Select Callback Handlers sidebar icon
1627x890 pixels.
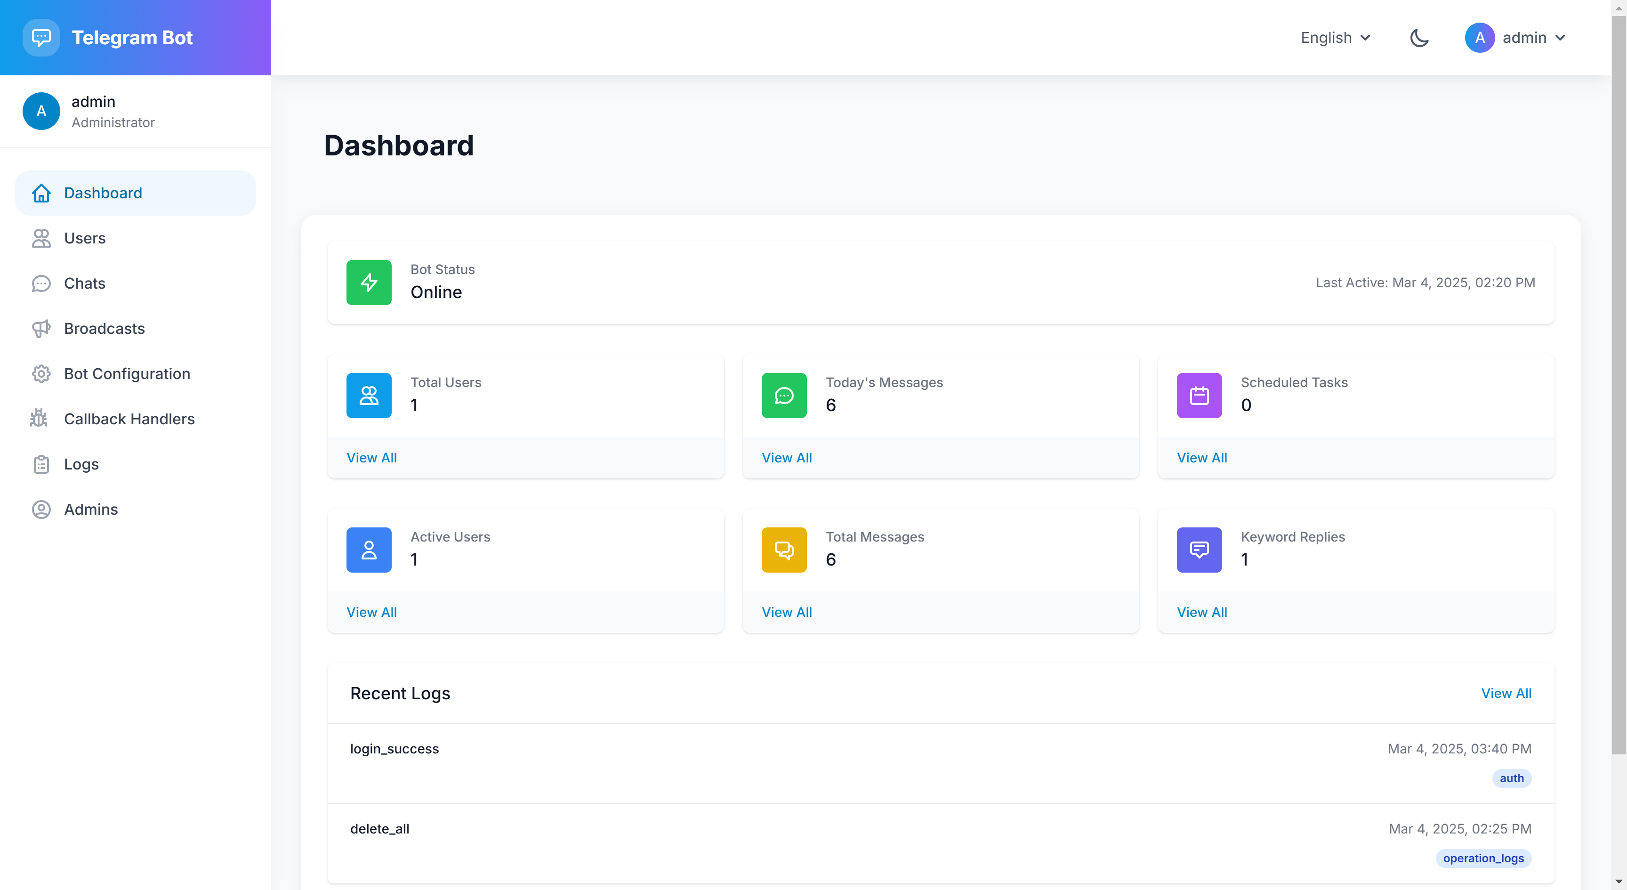coord(40,419)
